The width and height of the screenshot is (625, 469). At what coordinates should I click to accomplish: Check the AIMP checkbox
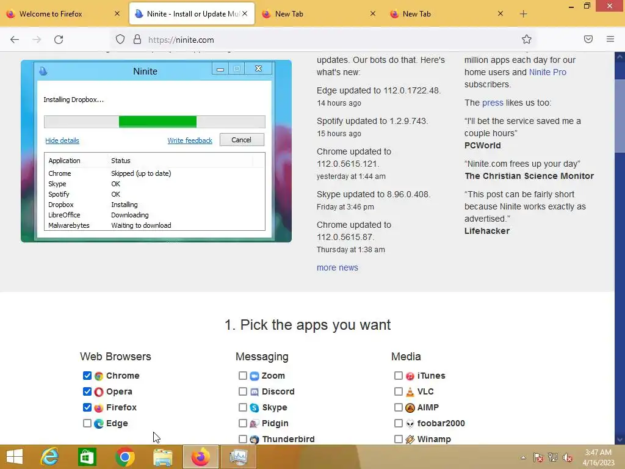[398, 407]
